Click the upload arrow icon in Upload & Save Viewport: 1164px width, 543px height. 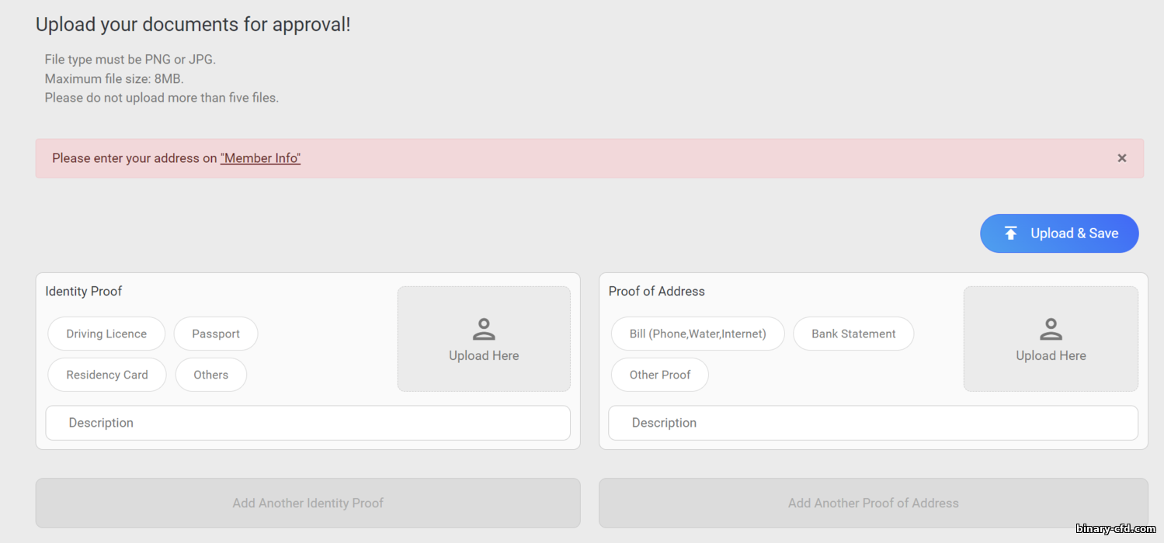click(x=1010, y=233)
